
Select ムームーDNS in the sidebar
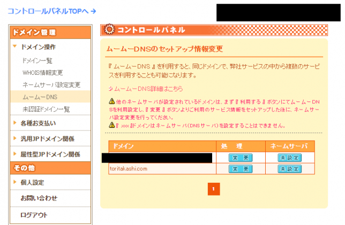coord(40,97)
